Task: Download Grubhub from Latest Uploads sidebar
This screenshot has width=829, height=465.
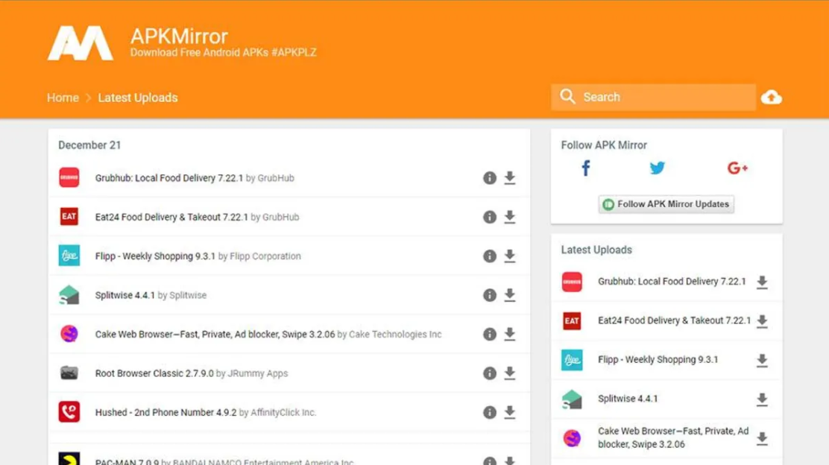Action: (762, 282)
